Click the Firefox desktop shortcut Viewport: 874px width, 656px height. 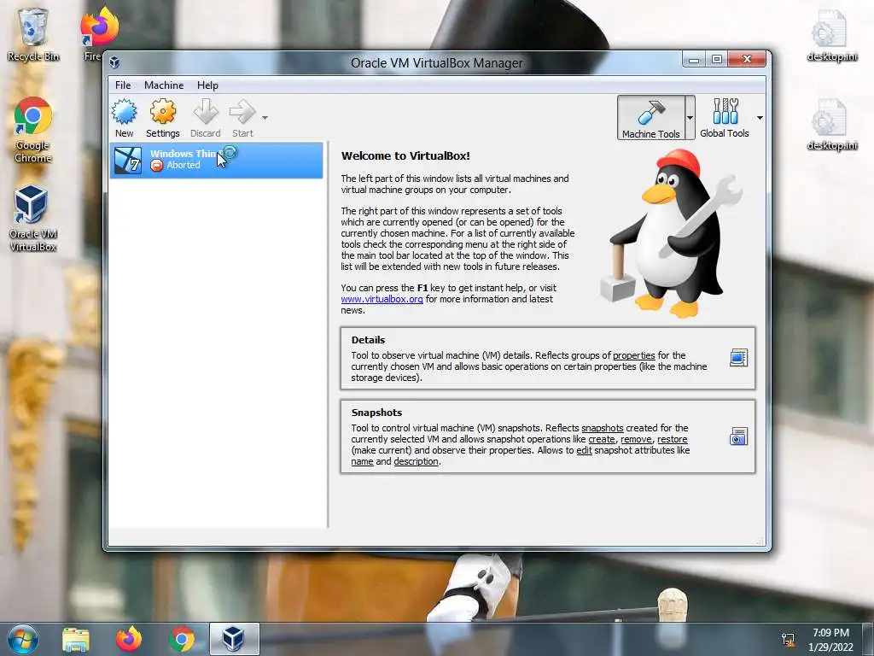tap(99, 34)
